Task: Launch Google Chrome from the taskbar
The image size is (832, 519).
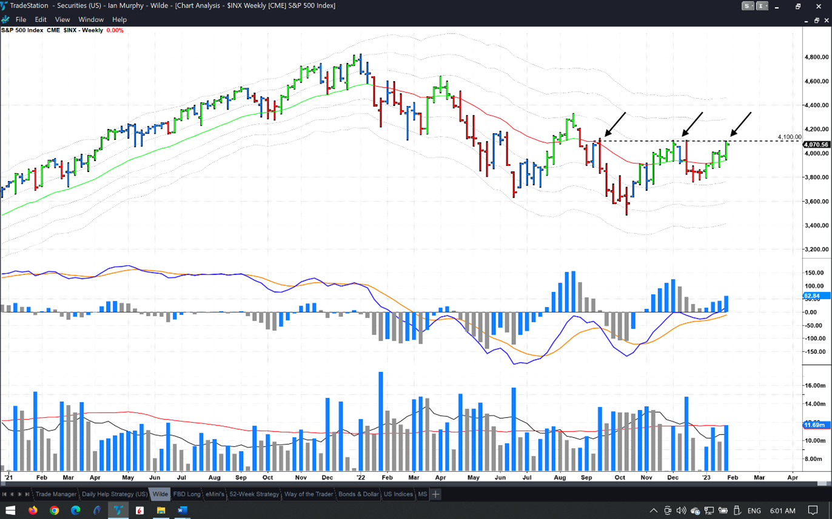Action: pyautogui.click(x=54, y=511)
